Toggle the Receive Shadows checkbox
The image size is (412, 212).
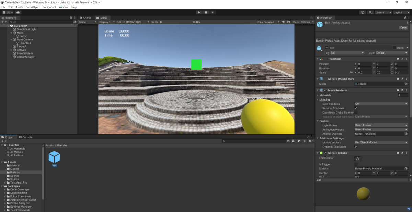coord(356,108)
